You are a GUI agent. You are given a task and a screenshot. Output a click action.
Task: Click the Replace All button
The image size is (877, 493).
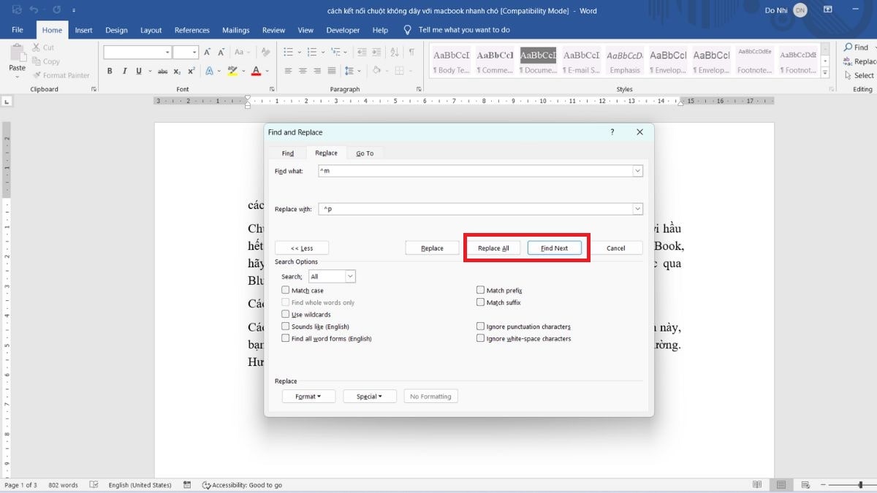coord(493,248)
